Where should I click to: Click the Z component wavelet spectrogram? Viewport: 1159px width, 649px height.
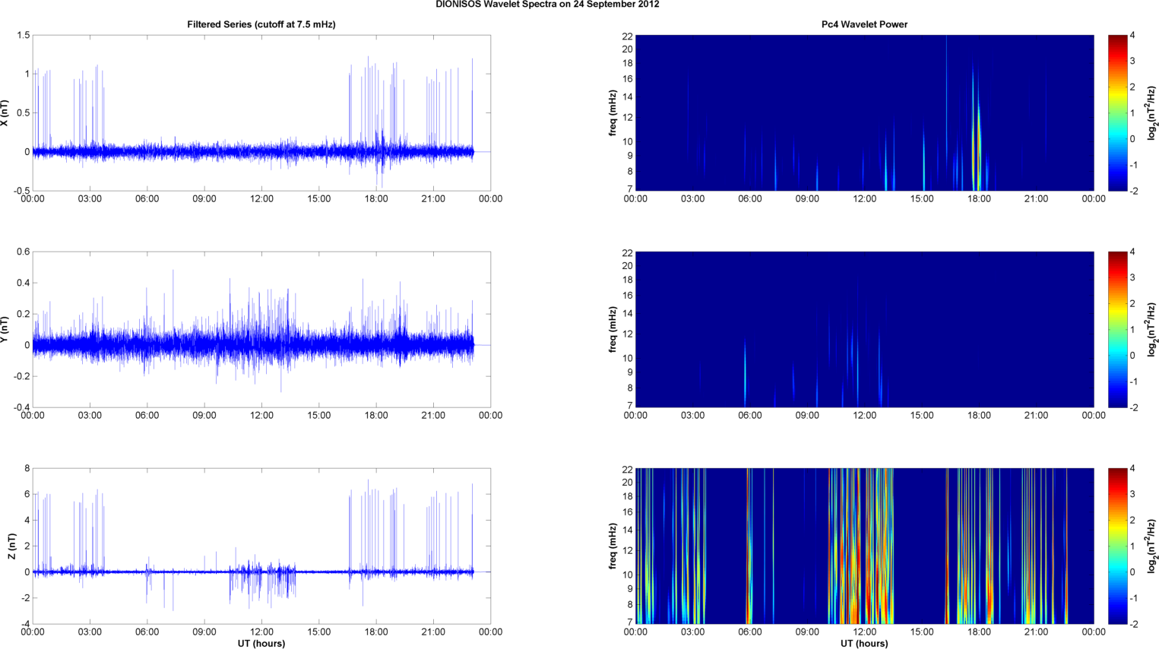(x=864, y=546)
